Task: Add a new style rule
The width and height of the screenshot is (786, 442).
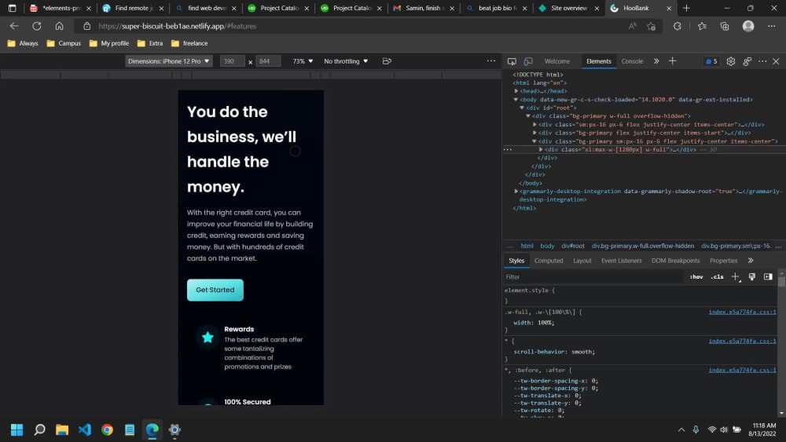Action: pos(736,277)
